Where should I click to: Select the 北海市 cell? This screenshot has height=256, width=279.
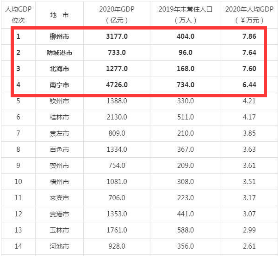pos(59,69)
